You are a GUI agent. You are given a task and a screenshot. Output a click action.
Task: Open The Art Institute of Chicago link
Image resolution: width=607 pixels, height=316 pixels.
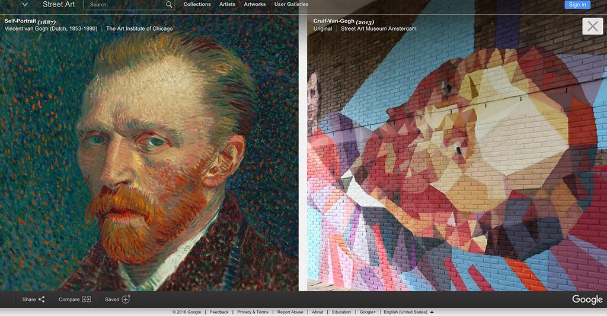tap(139, 28)
